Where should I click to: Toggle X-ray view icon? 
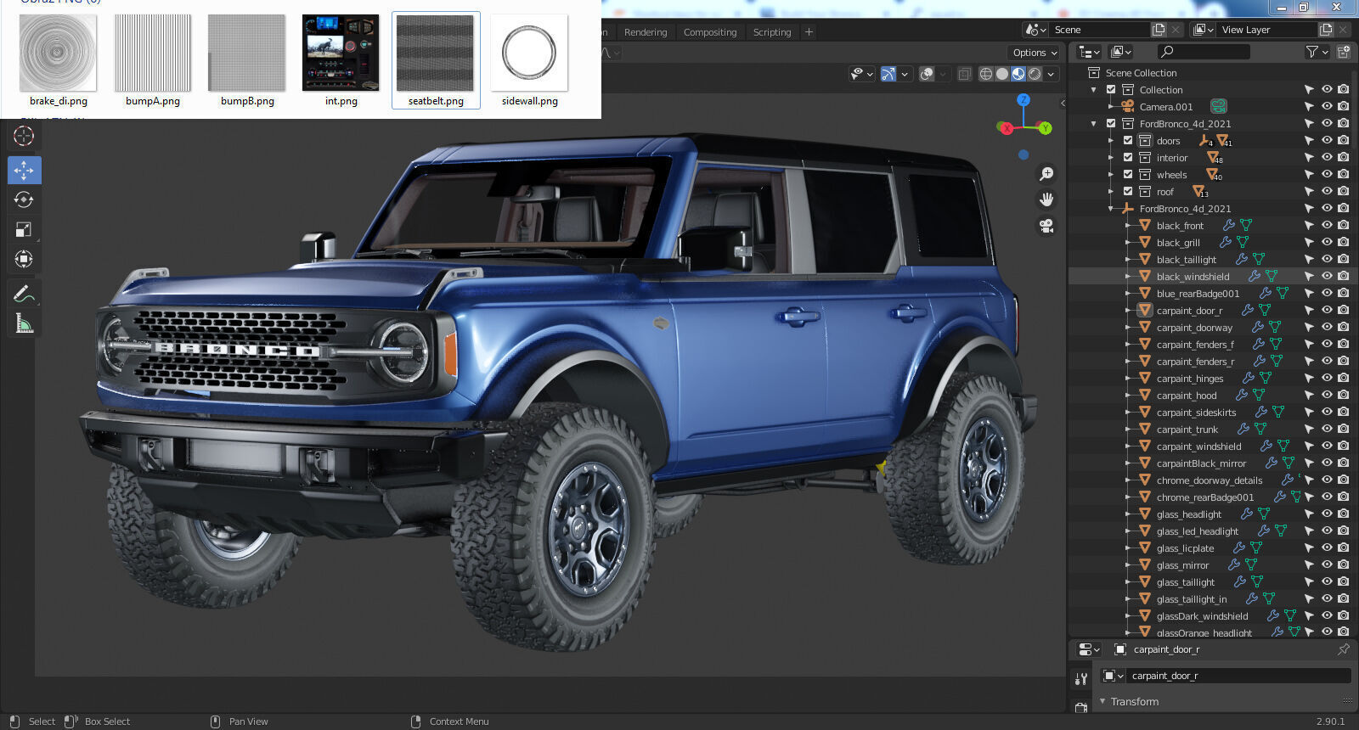point(964,75)
